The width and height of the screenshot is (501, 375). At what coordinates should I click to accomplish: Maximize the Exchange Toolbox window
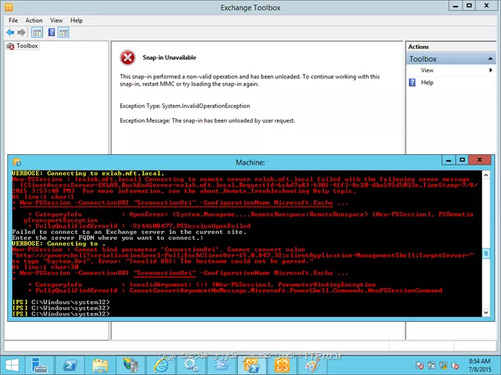click(468, 6)
